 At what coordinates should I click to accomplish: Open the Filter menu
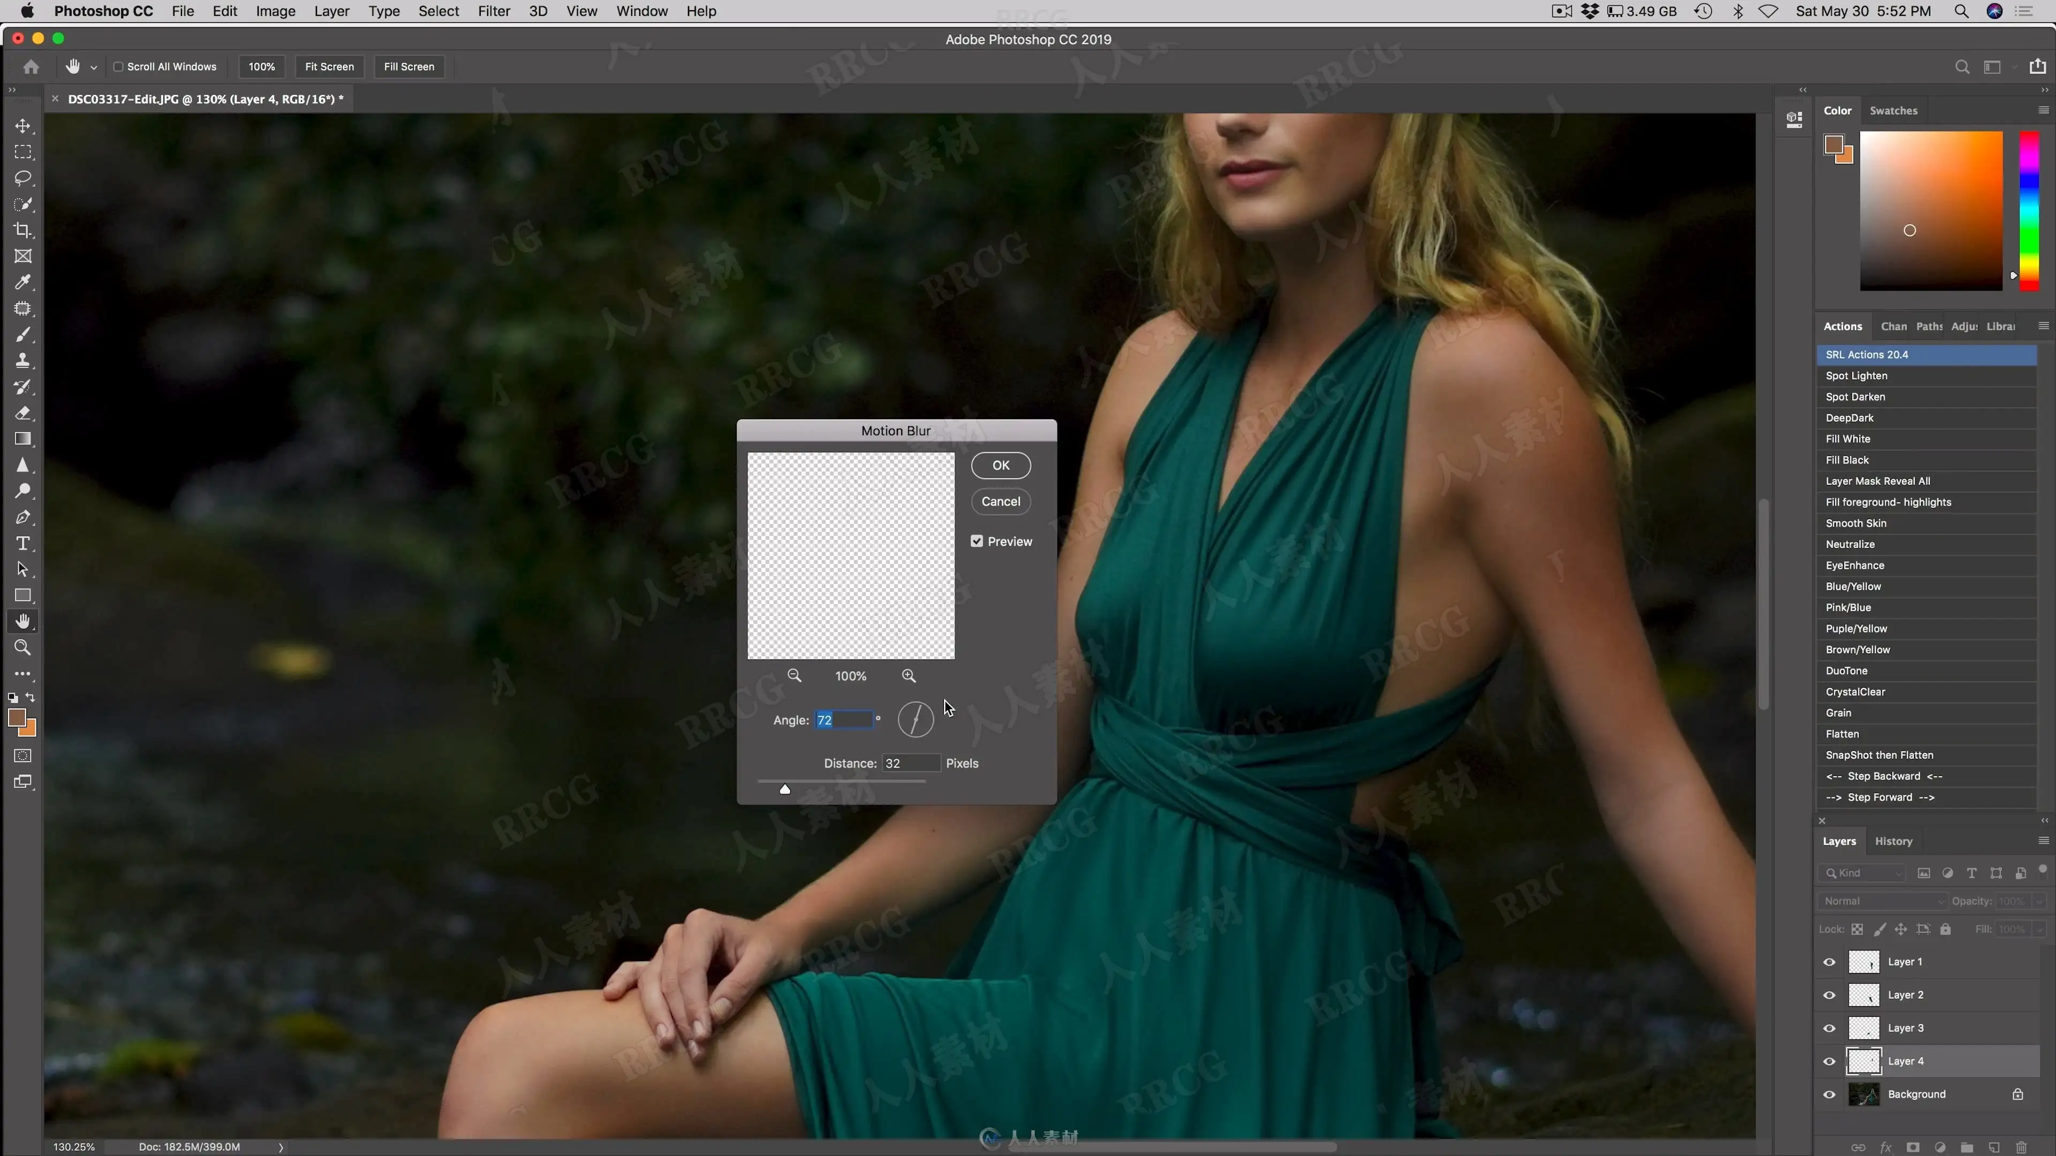pos(493,11)
